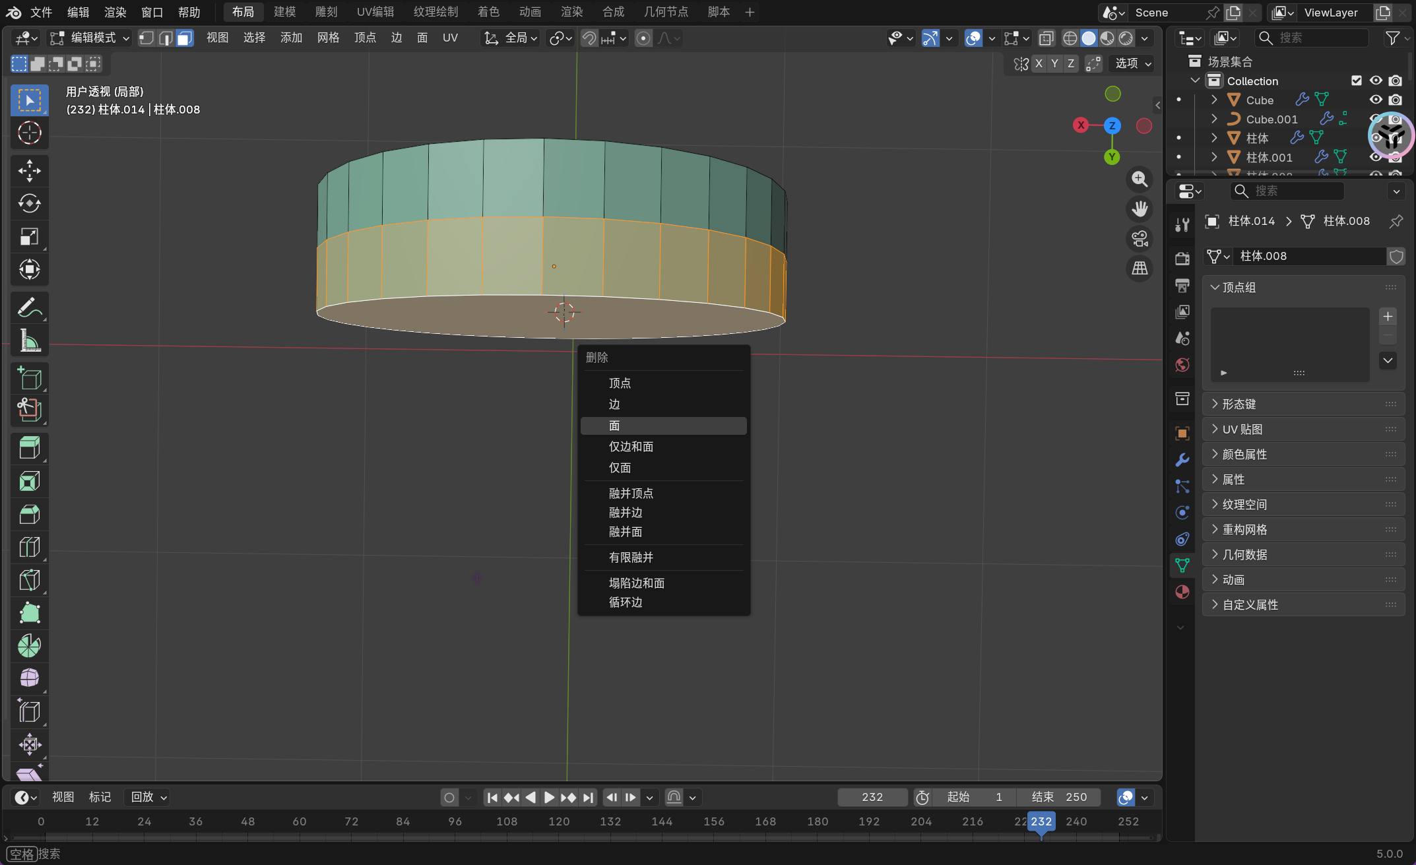
Task: Select the Loop Cut tool
Action: pyautogui.click(x=29, y=547)
